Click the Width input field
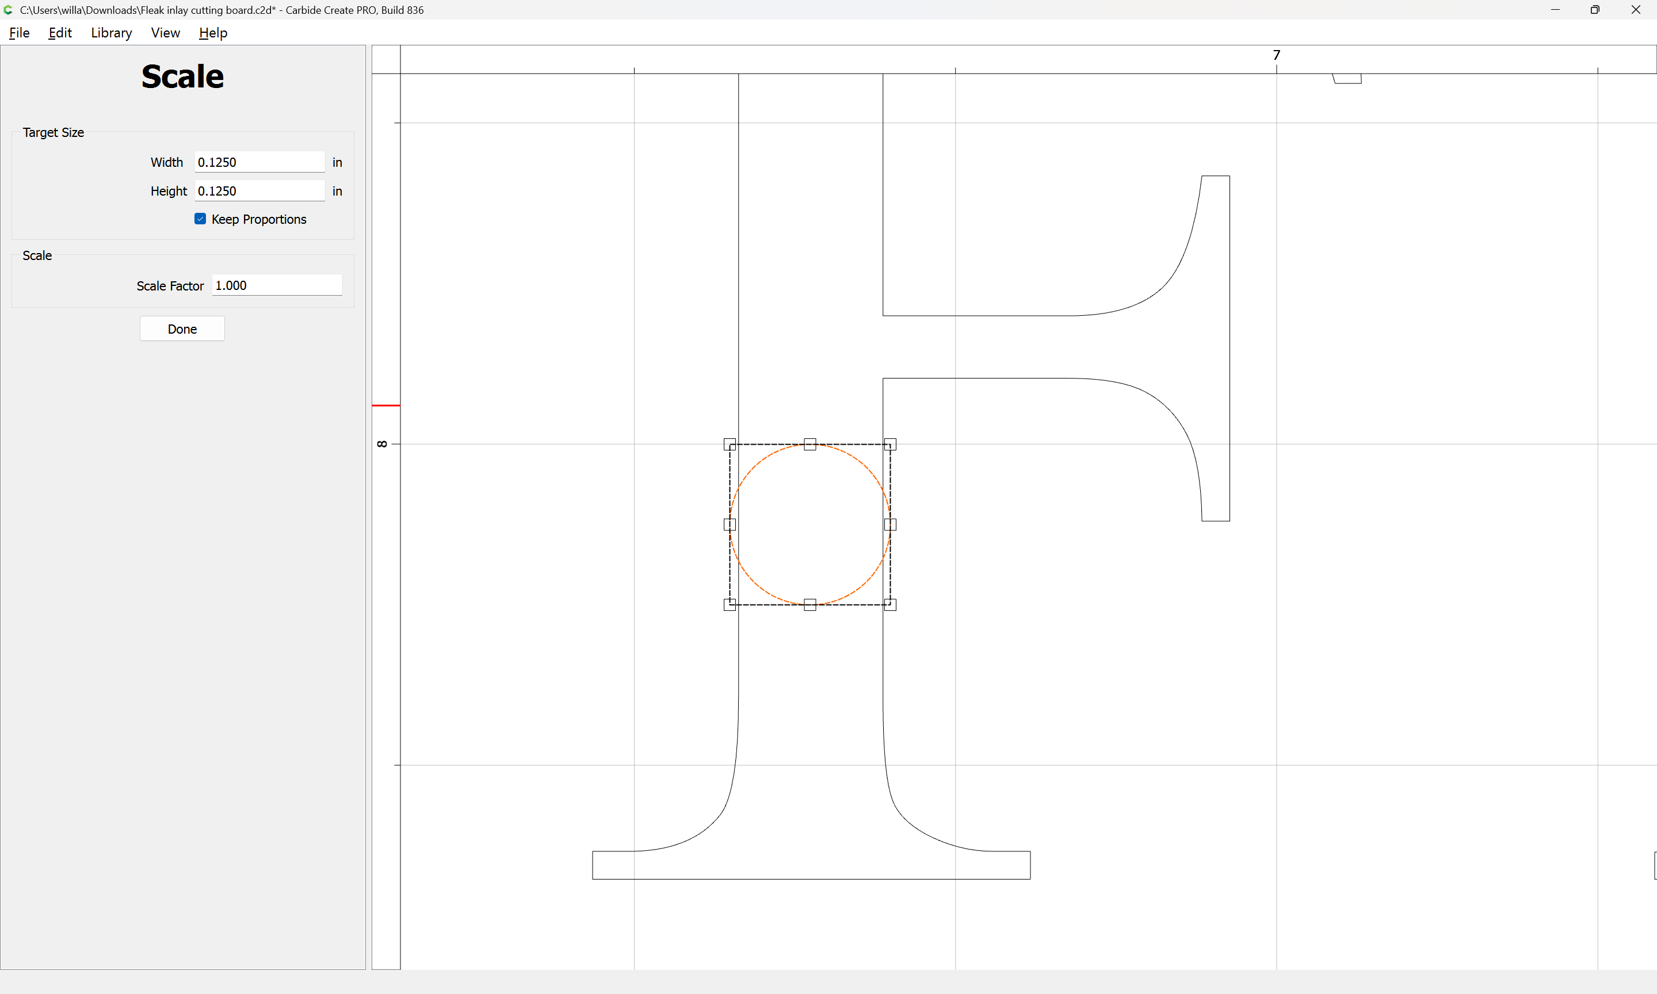The image size is (1657, 994). coord(259,162)
